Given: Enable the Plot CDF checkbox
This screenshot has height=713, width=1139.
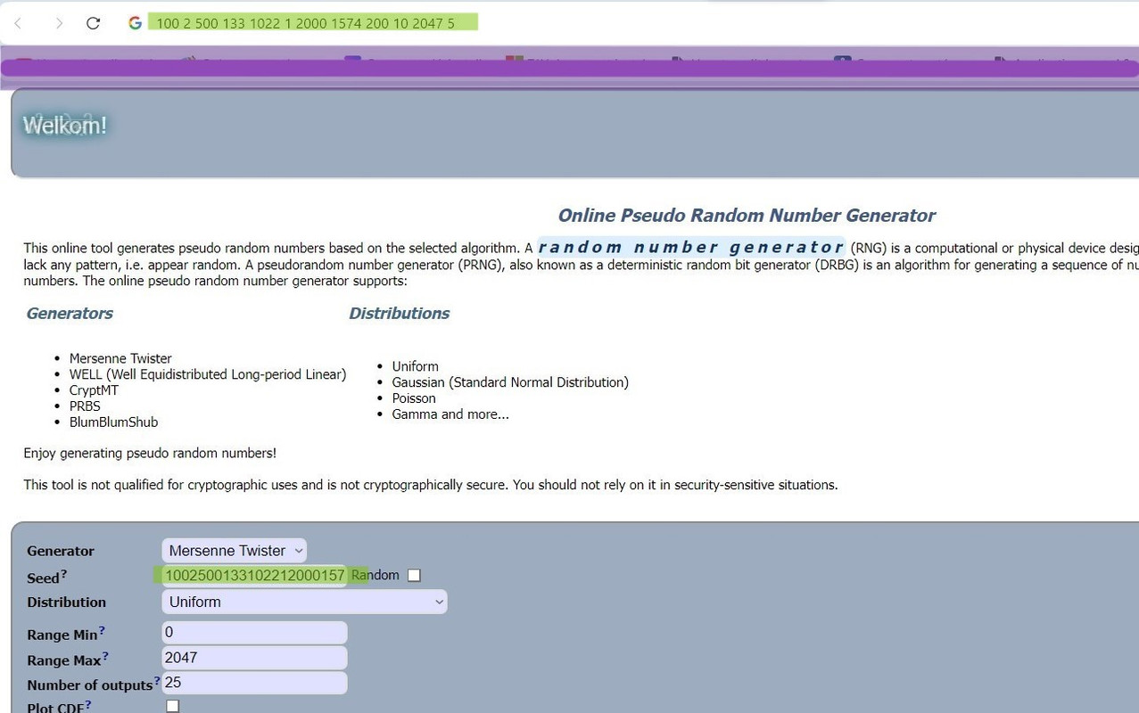Looking at the screenshot, I should pos(173,706).
